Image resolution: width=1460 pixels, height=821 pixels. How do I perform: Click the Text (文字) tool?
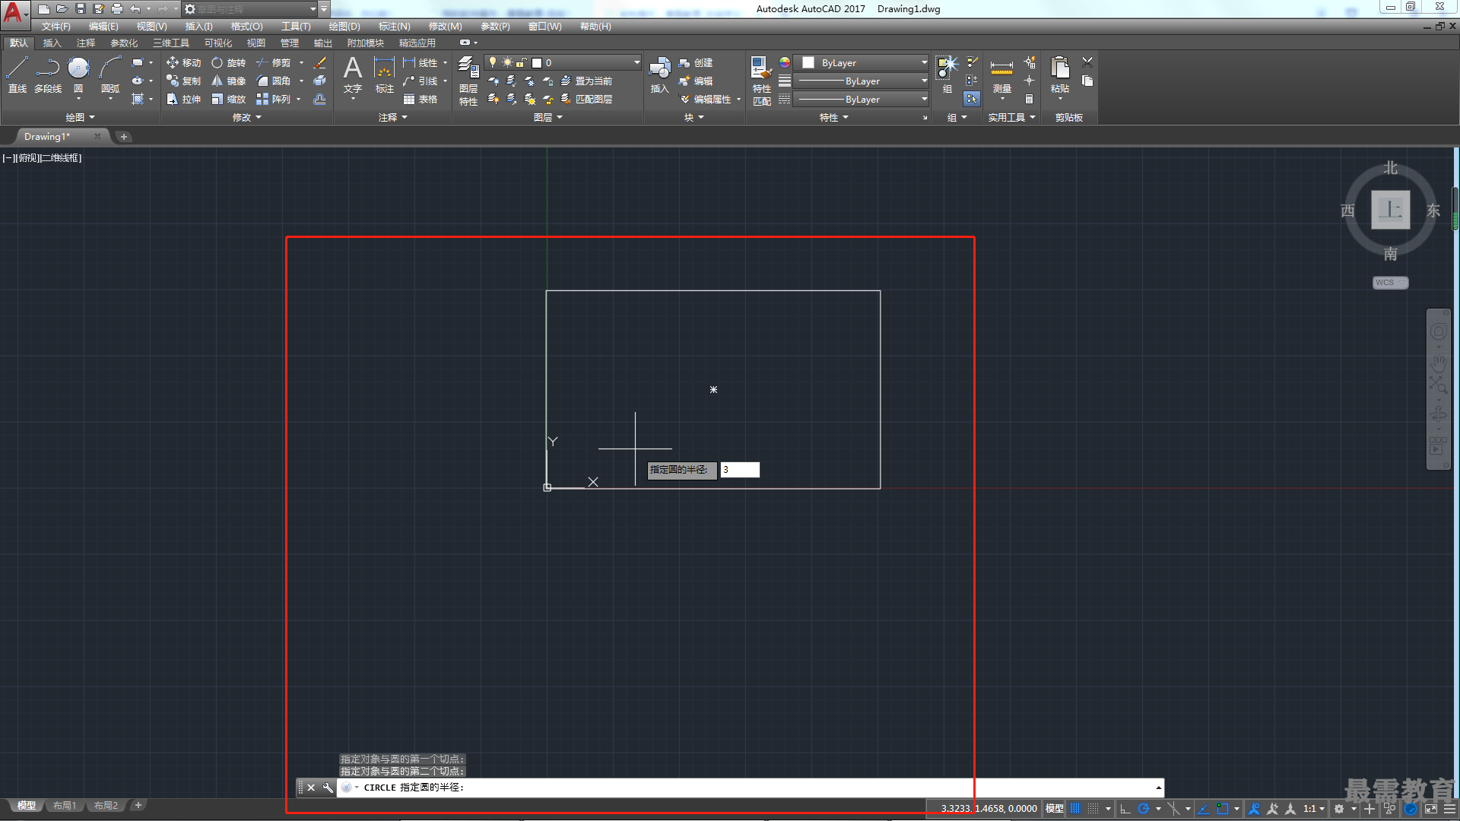(x=353, y=74)
